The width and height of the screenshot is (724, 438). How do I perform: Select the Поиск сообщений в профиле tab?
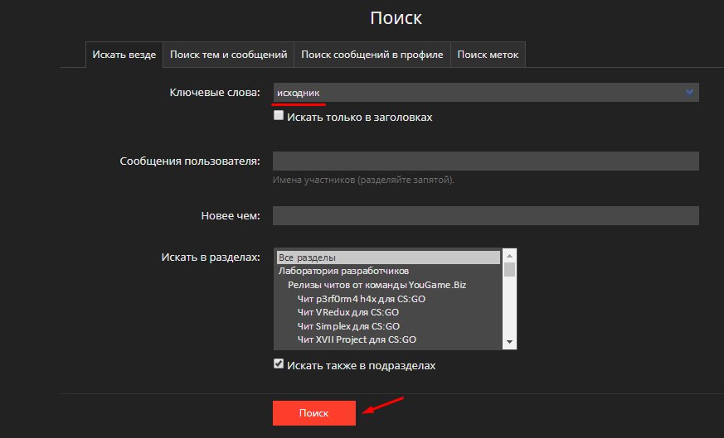[x=372, y=55]
